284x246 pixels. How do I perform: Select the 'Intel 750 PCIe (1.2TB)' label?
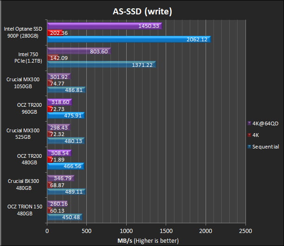click(x=28, y=58)
